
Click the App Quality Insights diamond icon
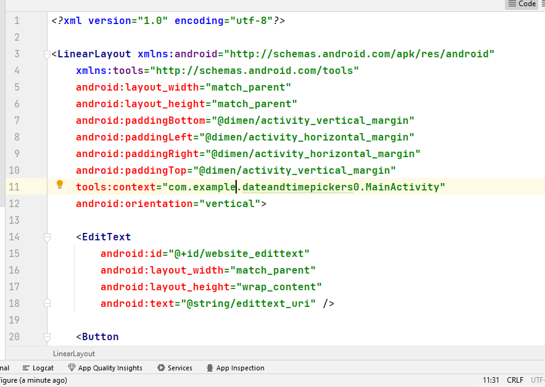tap(72, 367)
